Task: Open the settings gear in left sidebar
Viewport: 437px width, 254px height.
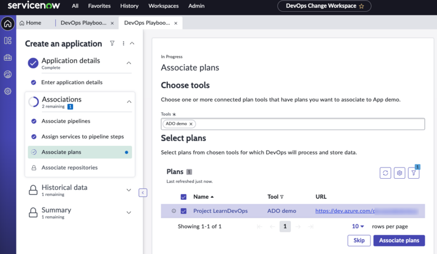Action: [x=8, y=91]
